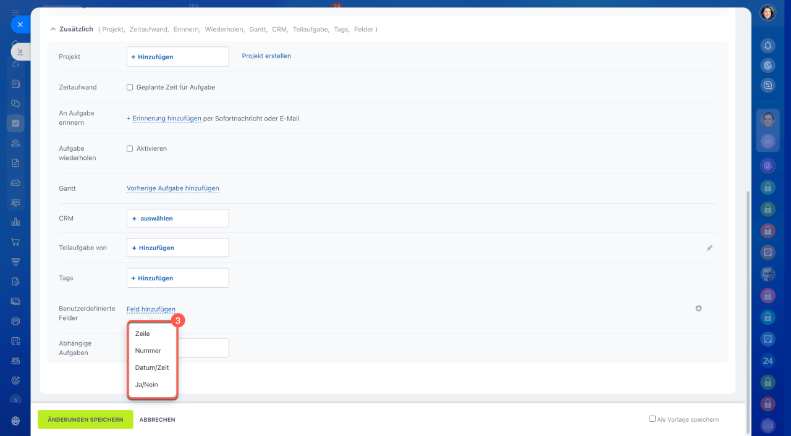Image resolution: width=791 pixels, height=436 pixels.
Task: Click 'Erinnern,' in the Zusätzlich header summary
Action: [187, 29]
